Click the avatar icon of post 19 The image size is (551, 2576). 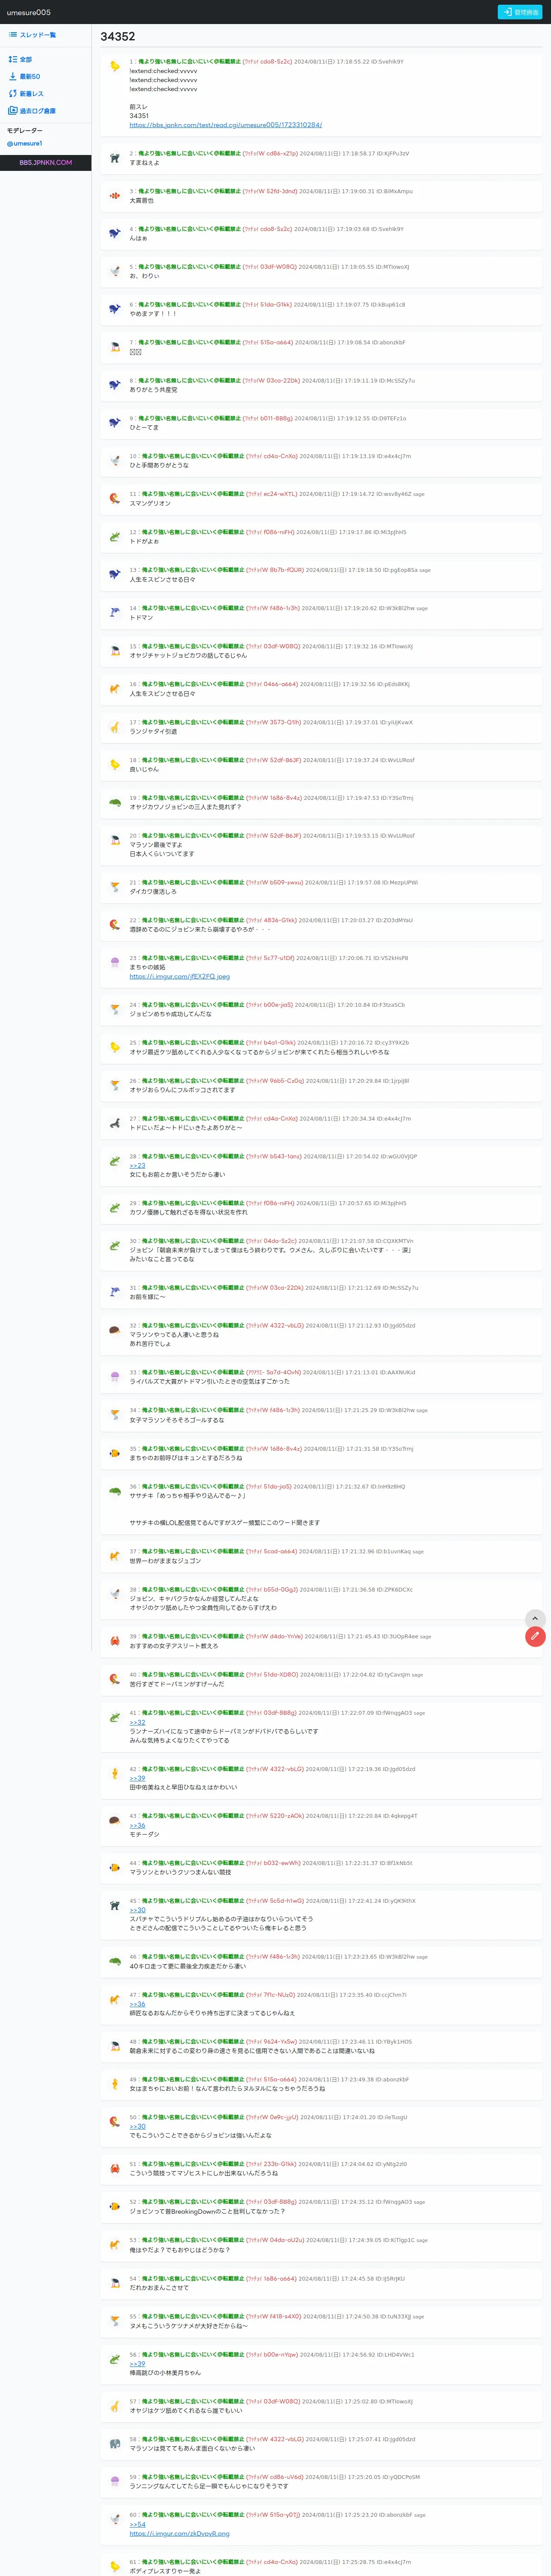[115, 802]
